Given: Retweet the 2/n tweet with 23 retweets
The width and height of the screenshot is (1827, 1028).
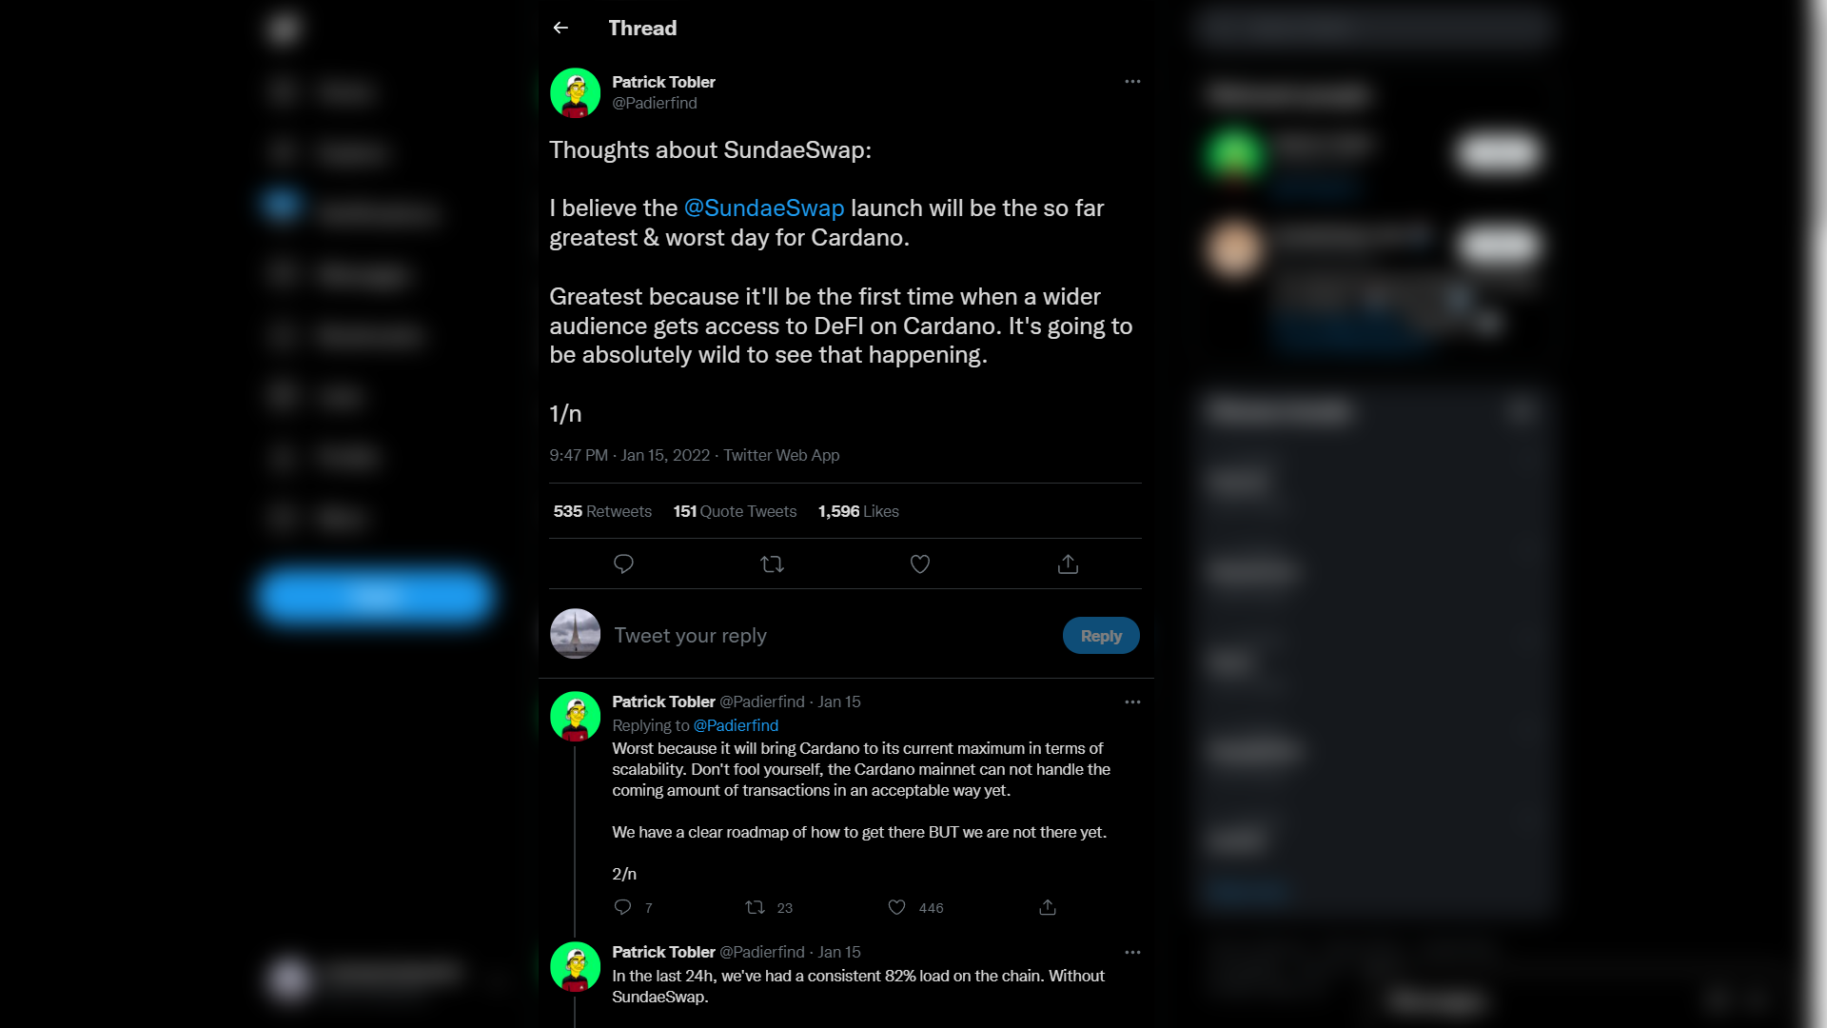Looking at the screenshot, I should [x=768, y=907].
